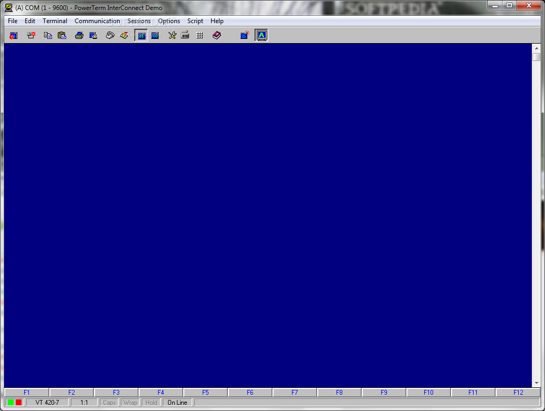Close the PowerTerm window
This screenshot has width=545, height=411.
(x=529, y=6)
